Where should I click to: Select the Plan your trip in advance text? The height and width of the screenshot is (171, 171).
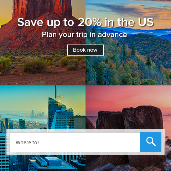pos(84,35)
